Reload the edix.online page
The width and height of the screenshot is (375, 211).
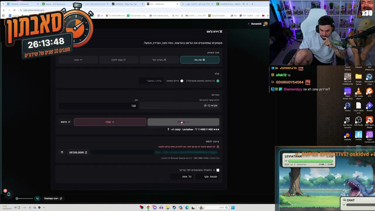pyautogui.click(x=14, y=10)
